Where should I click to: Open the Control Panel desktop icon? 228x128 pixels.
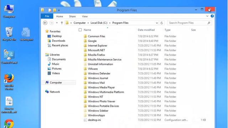[x=9, y=57]
